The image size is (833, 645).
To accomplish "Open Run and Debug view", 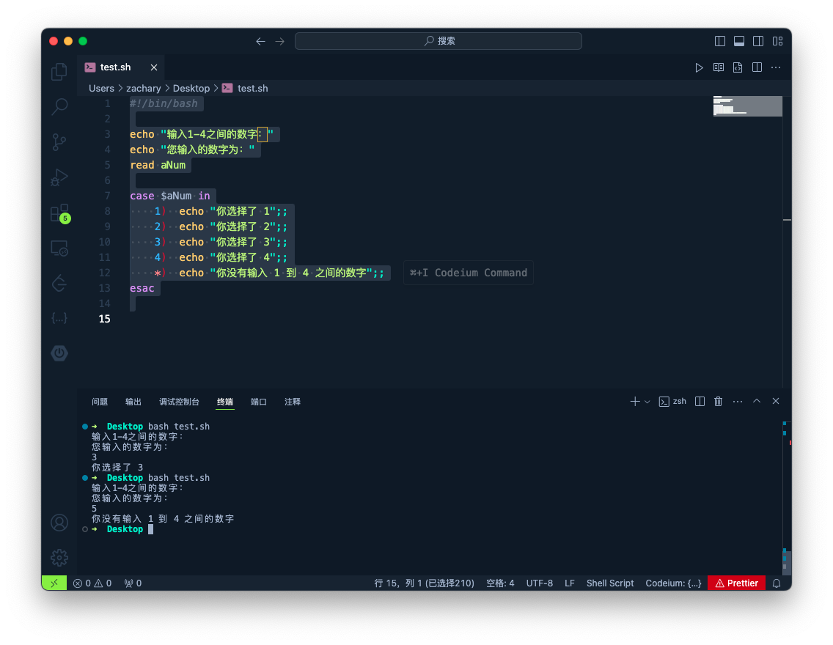I will pos(59,177).
